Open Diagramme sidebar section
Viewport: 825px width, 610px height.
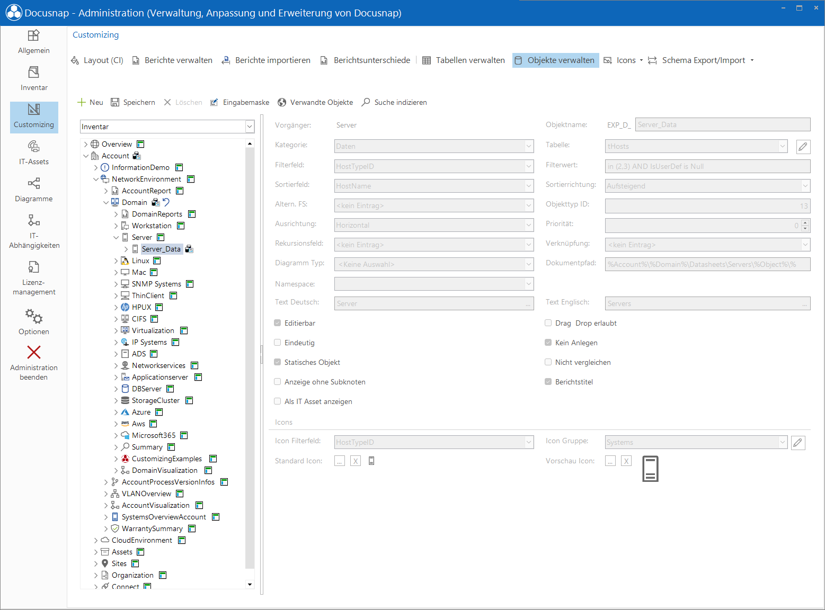34,190
